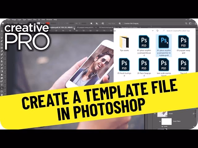
Task: Select the 03-puppet-warp.psd file in explorer
Action: (x=183, y=44)
